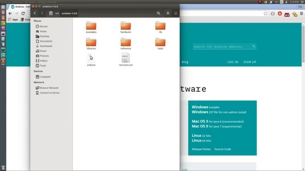
Task: Open the libraries folder
Action: 91,44
